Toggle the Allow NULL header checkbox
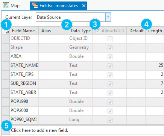Viewport: 164px width, 136px height. coord(97,31)
